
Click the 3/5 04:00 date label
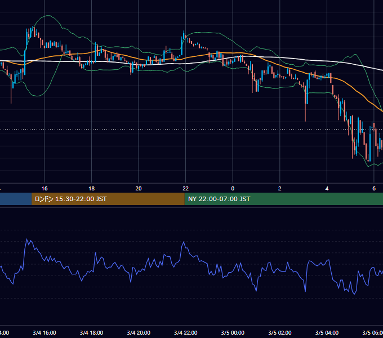(x=327, y=333)
